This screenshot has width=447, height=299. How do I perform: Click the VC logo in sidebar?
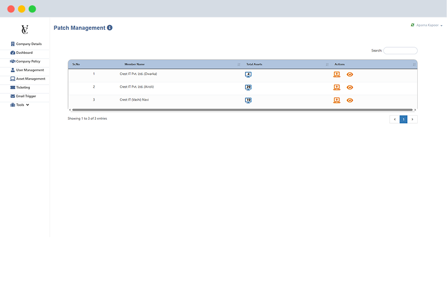coord(25,30)
